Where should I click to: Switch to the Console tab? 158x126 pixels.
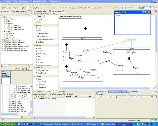[135, 91]
